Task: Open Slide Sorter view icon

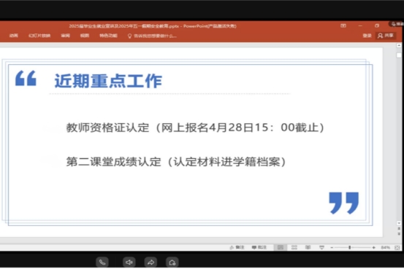Action: [x=294, y=247]
